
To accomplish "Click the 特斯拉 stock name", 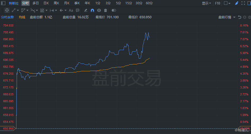I will (14, 3).
